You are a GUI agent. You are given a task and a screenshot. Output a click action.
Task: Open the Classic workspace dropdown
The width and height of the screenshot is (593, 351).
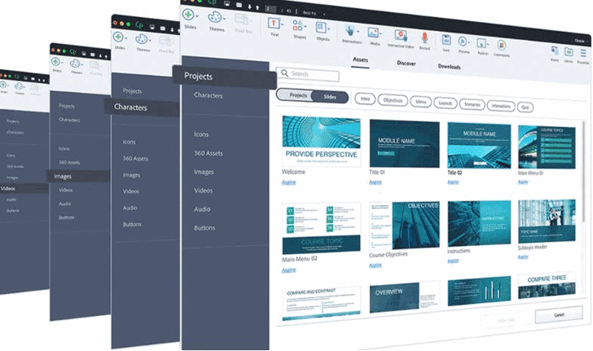point(581,40)
